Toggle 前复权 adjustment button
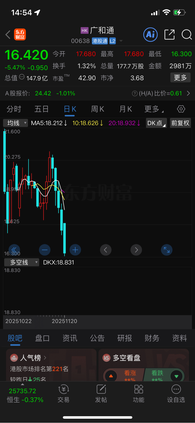 (180, 123)
